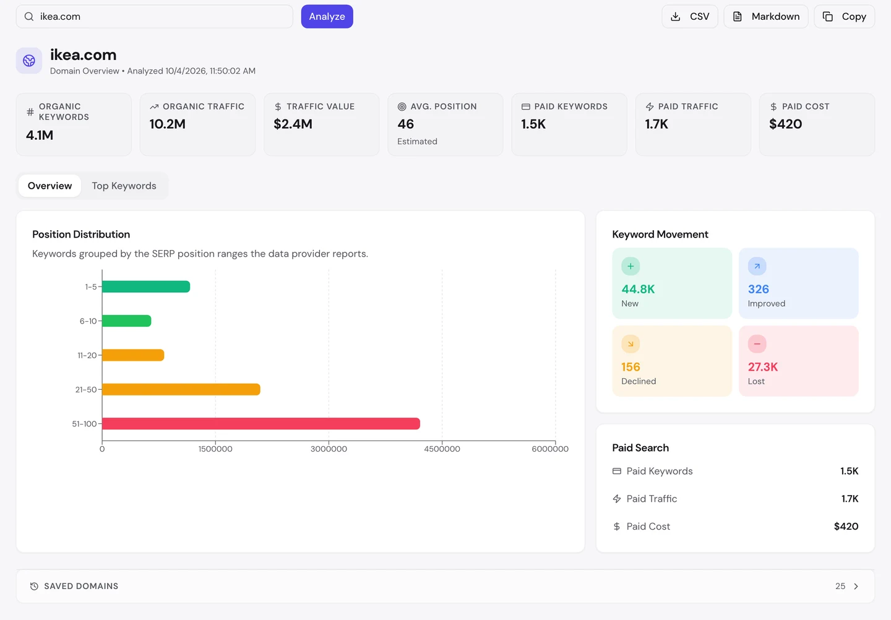Click the 6-10 position bar in chart
Screen dimensions: 891x620
click(x=127, y=321)
